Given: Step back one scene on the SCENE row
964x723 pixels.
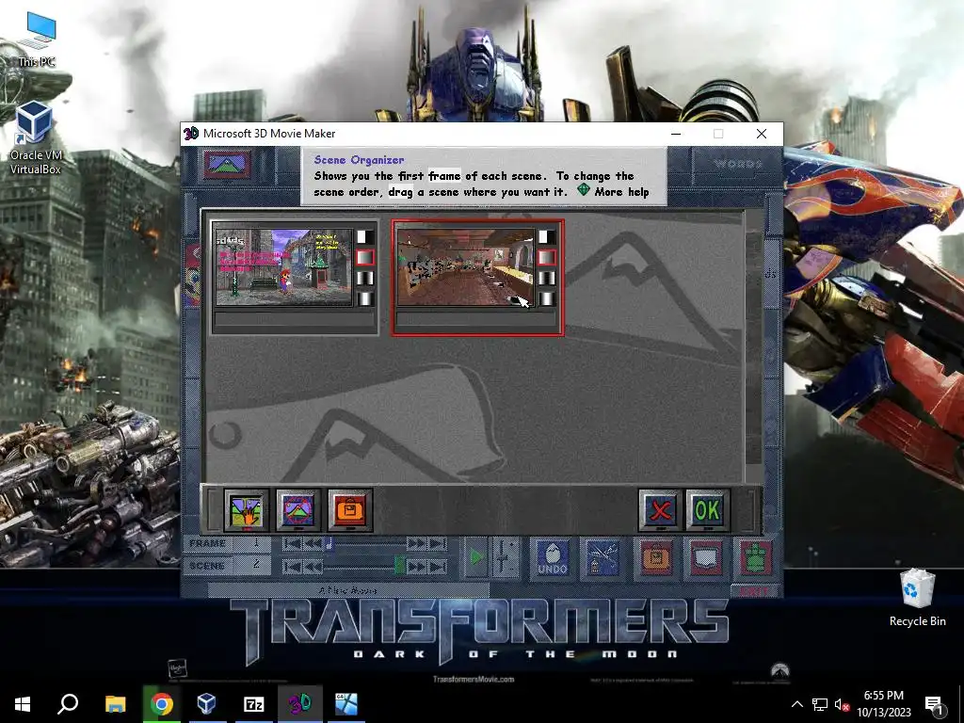Looking at the screenshot, I should 313,566.
